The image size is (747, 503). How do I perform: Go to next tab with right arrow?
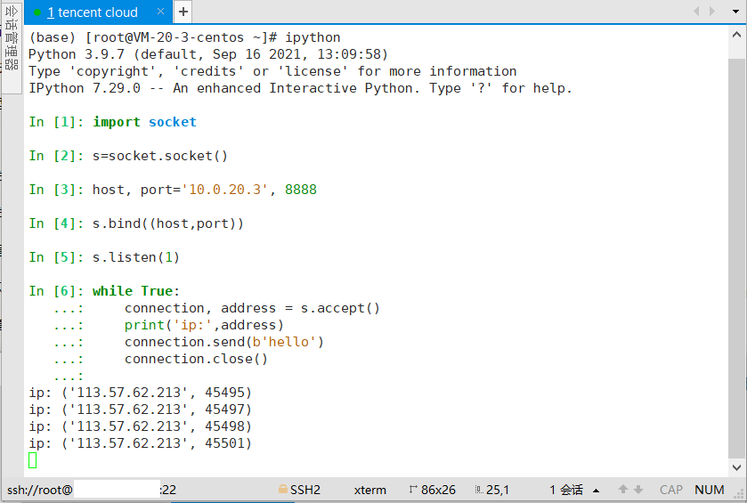(712, 12)
